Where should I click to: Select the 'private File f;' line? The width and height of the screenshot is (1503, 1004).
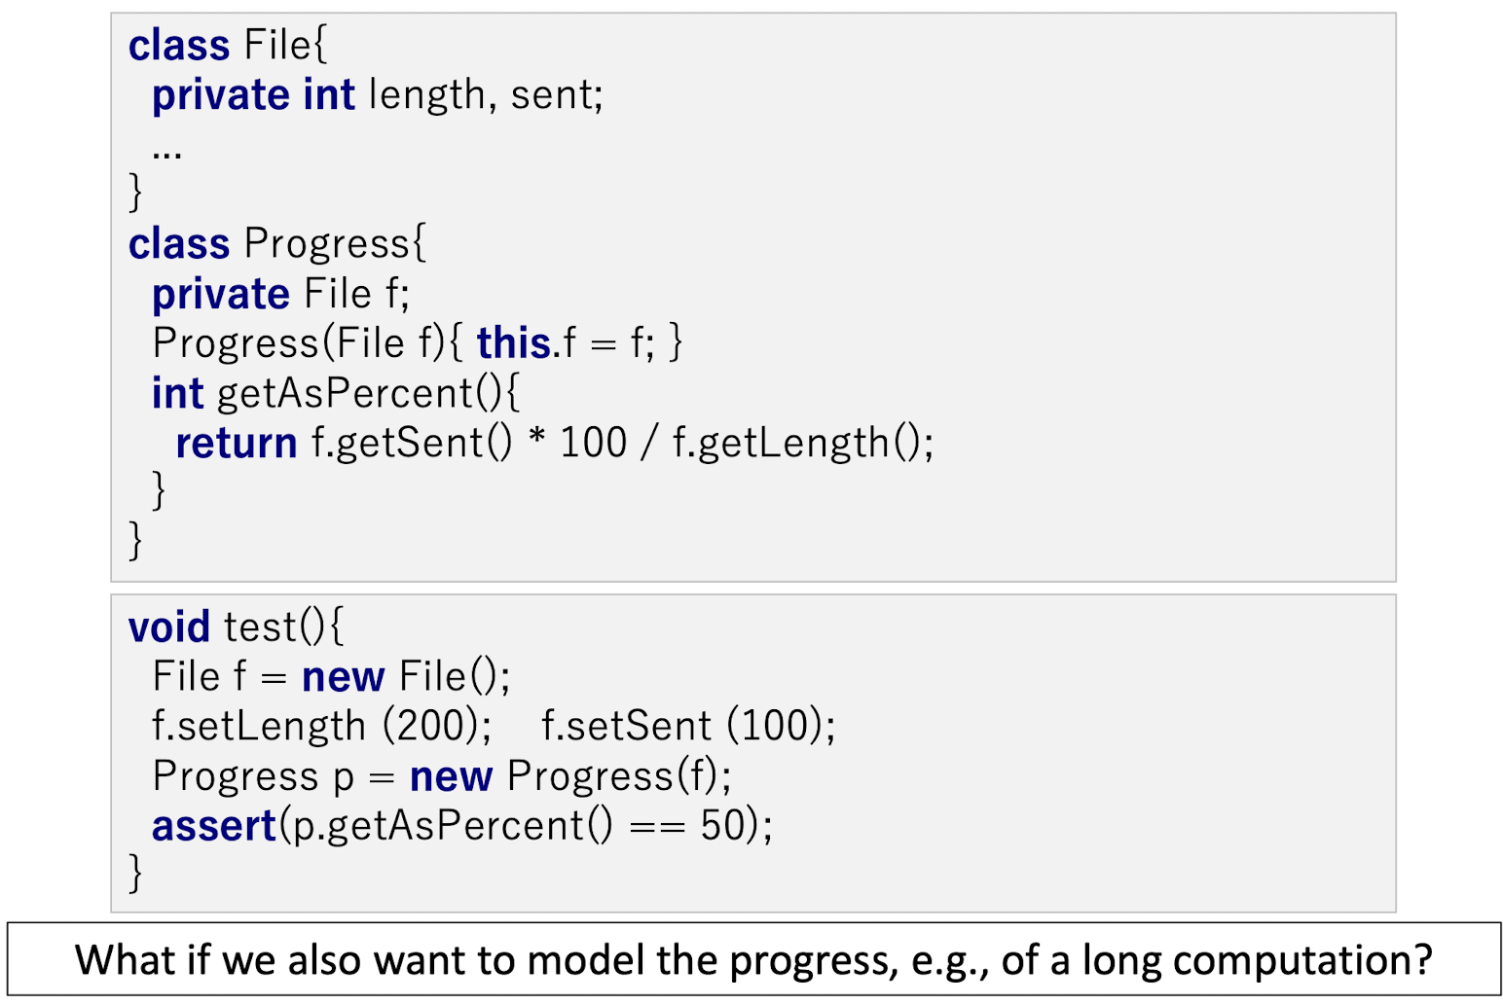tap(280, 294)
